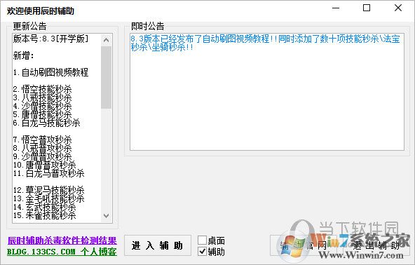Click the 新增: heading in update list
Image resolution: width=415 pixels, height=265 pixels.
tap(24, 56)
